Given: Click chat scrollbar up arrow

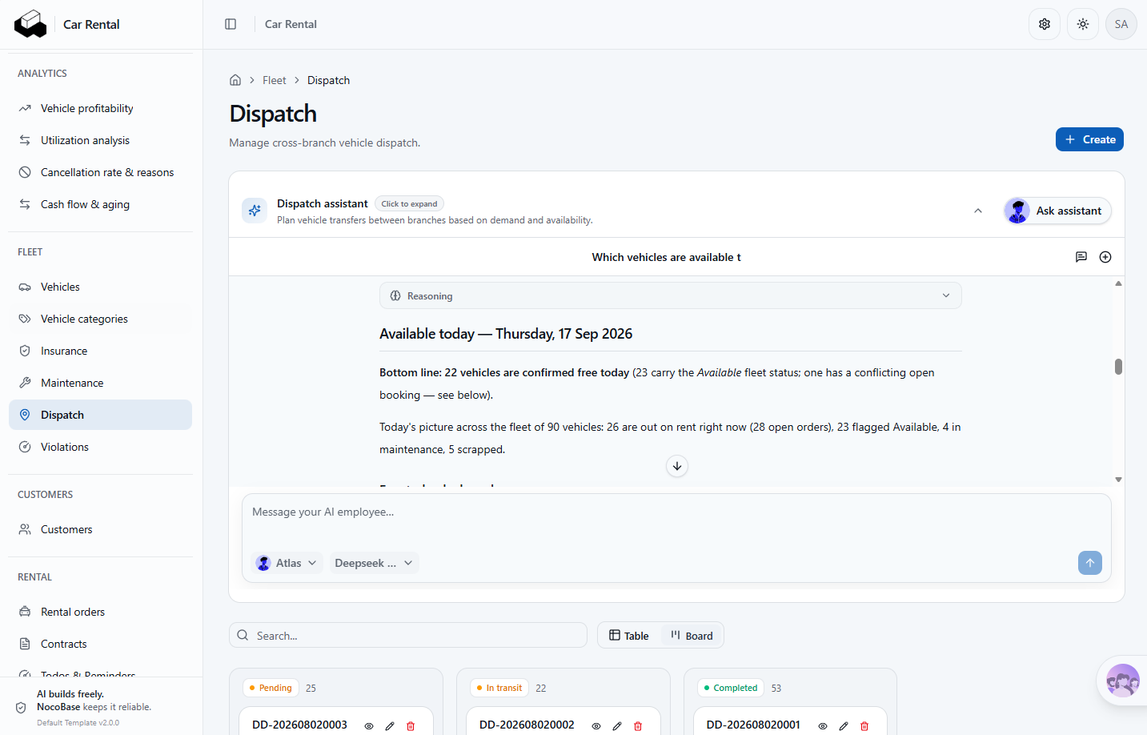Looking at the screenshot, I should tap(1118, 283).
